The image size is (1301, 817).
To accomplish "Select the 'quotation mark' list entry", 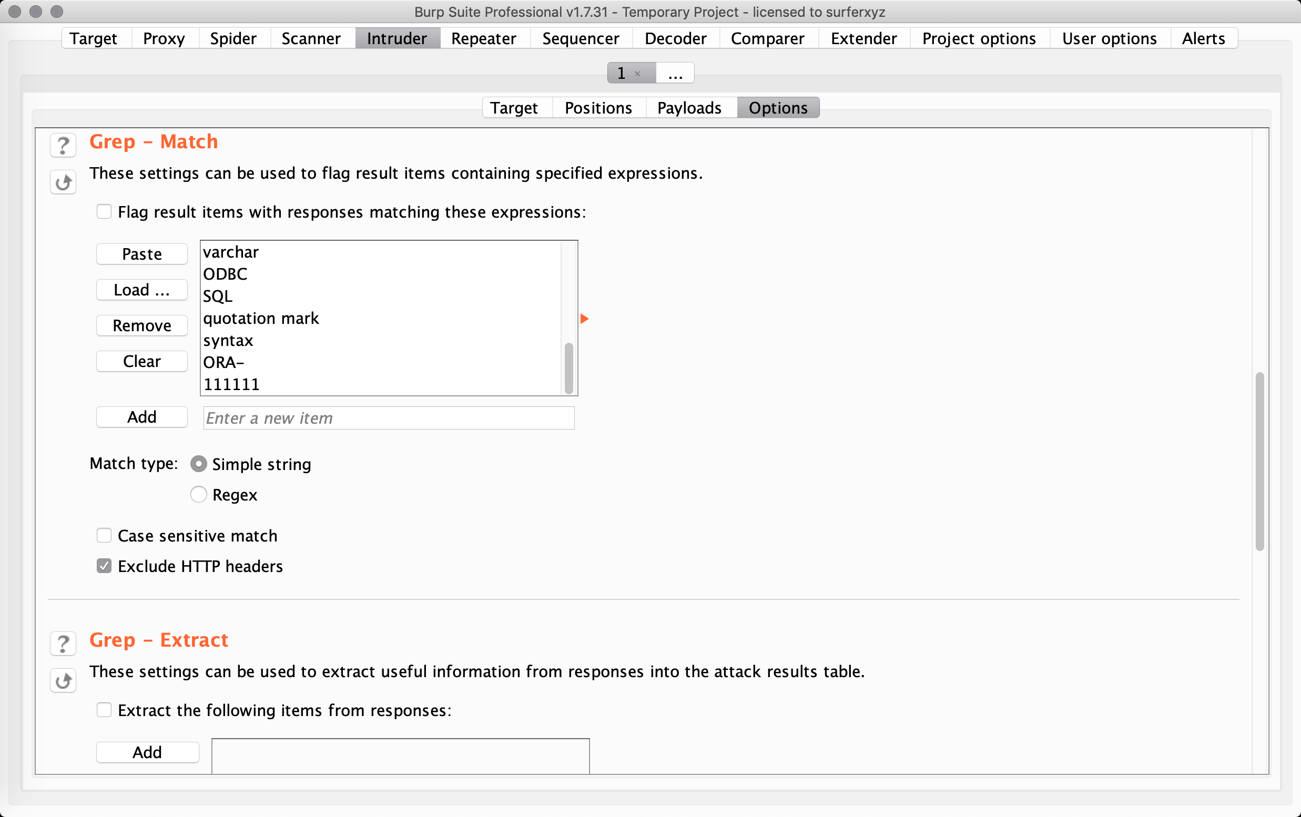I will 261,319.
